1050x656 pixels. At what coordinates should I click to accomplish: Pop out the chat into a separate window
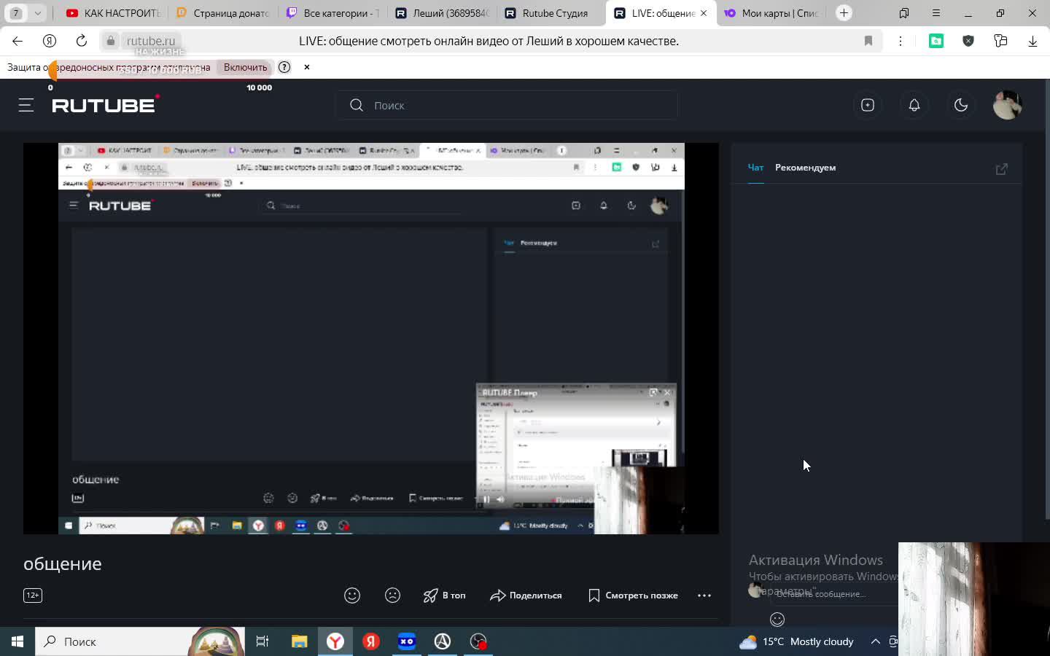[1002, 168]
